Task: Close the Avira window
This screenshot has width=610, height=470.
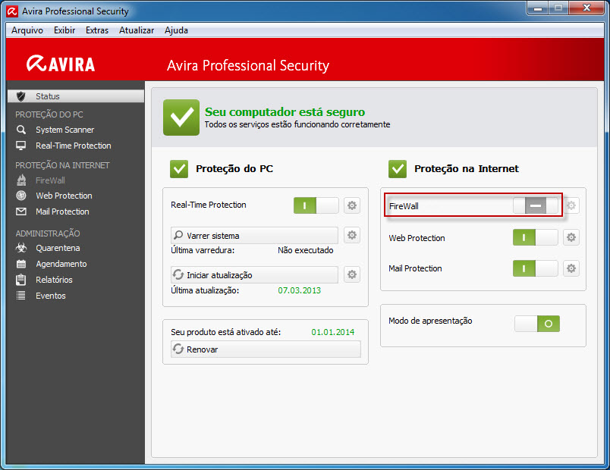Action: coord(586,8)
